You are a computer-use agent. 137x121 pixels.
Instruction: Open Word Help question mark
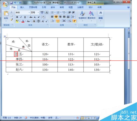(129, 7)
